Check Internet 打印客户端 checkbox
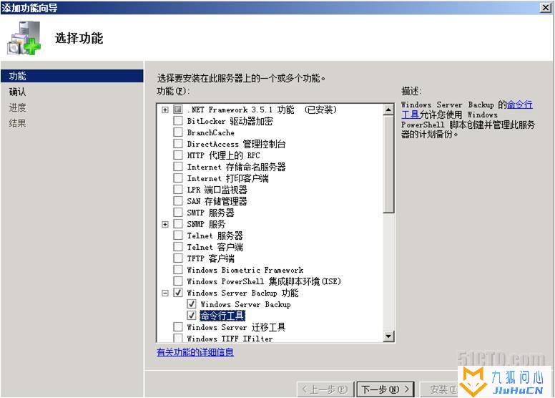The height and width of the screenshot is (398, 555). pyautogui.click(x=178, y=178)
